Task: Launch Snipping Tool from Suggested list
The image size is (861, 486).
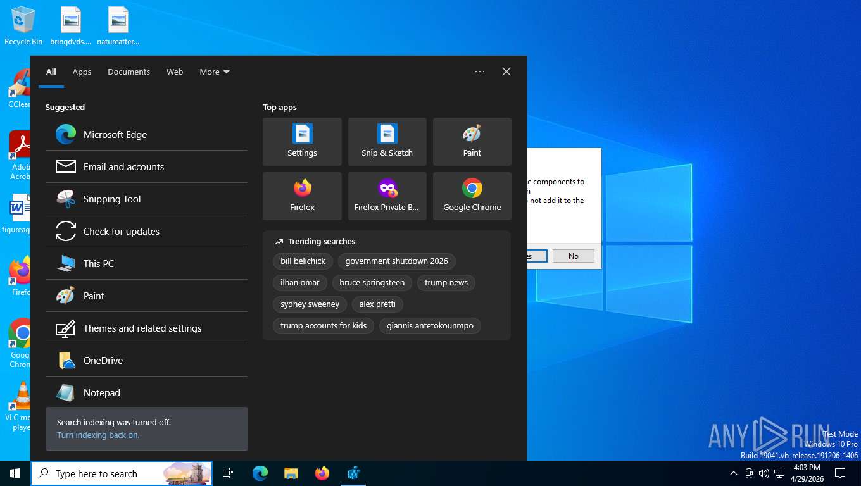Action: click(x=146, y=199)
